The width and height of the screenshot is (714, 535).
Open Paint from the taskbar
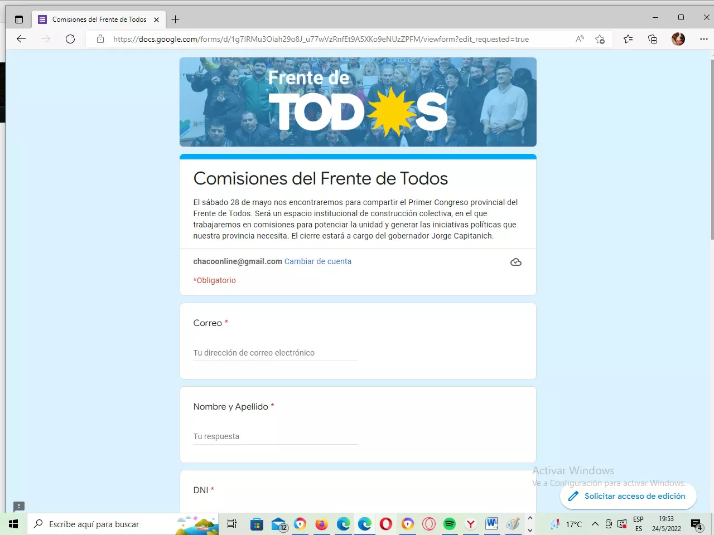(x=513, y=524)
